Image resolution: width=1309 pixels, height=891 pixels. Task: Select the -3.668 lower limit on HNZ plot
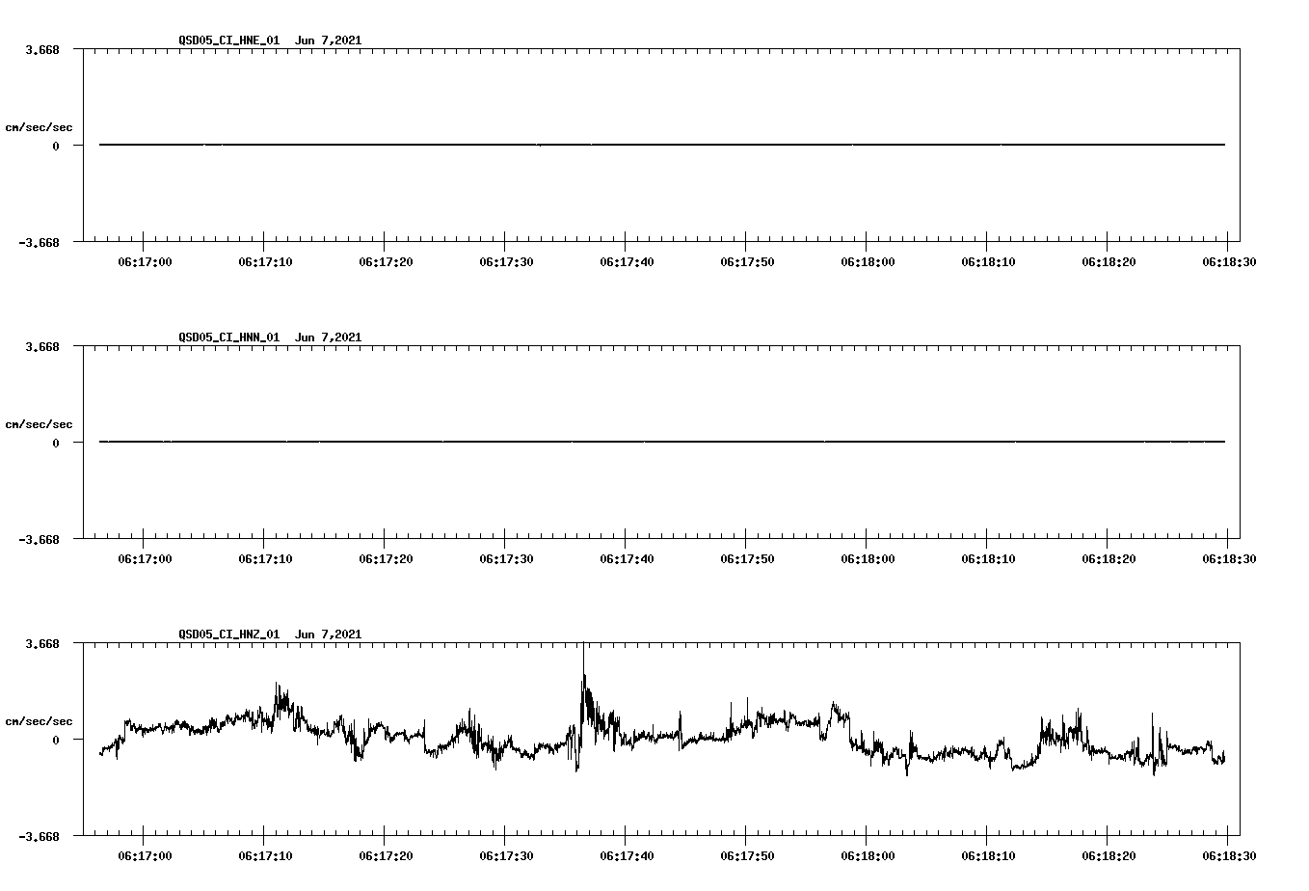click(40, 837)
